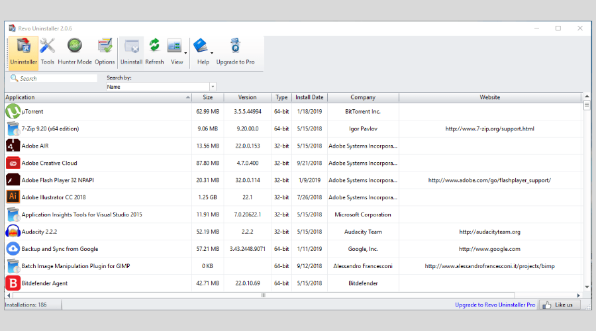Click the Uninstall toolbar button
The image size is (596, 331).
click(x=132, y=52)
